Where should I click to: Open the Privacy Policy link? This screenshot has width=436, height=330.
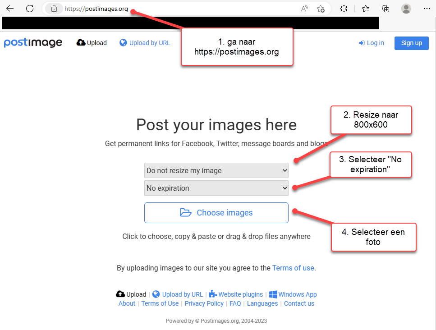204,303
